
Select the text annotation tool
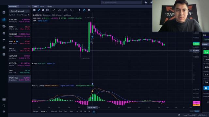pos(71,10)
